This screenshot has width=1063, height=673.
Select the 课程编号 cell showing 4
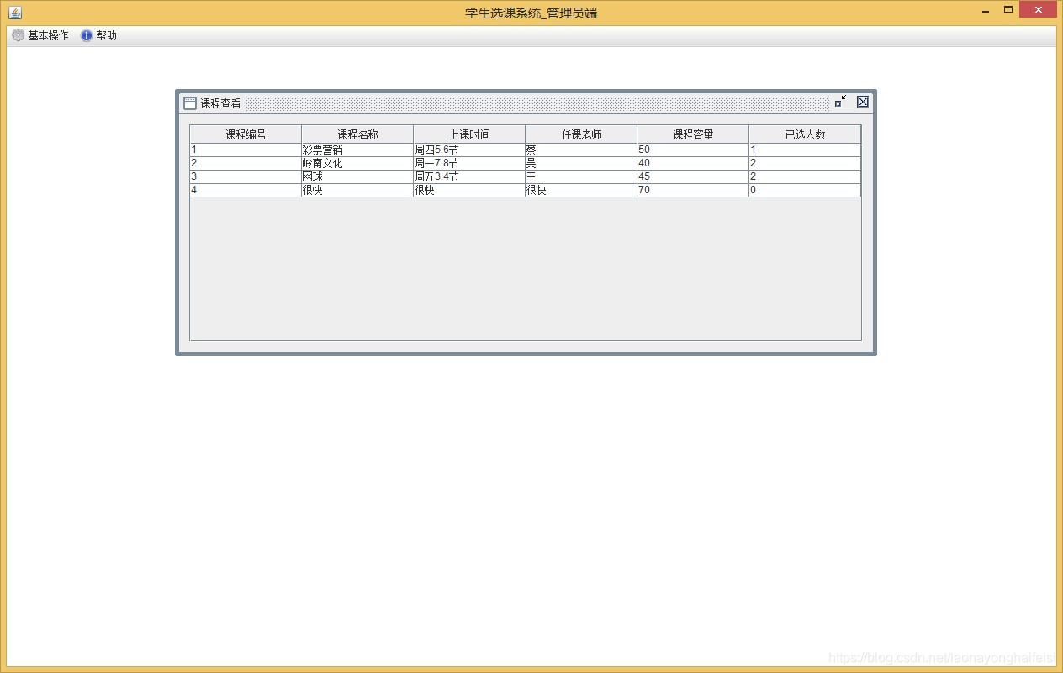pos(246,190)
